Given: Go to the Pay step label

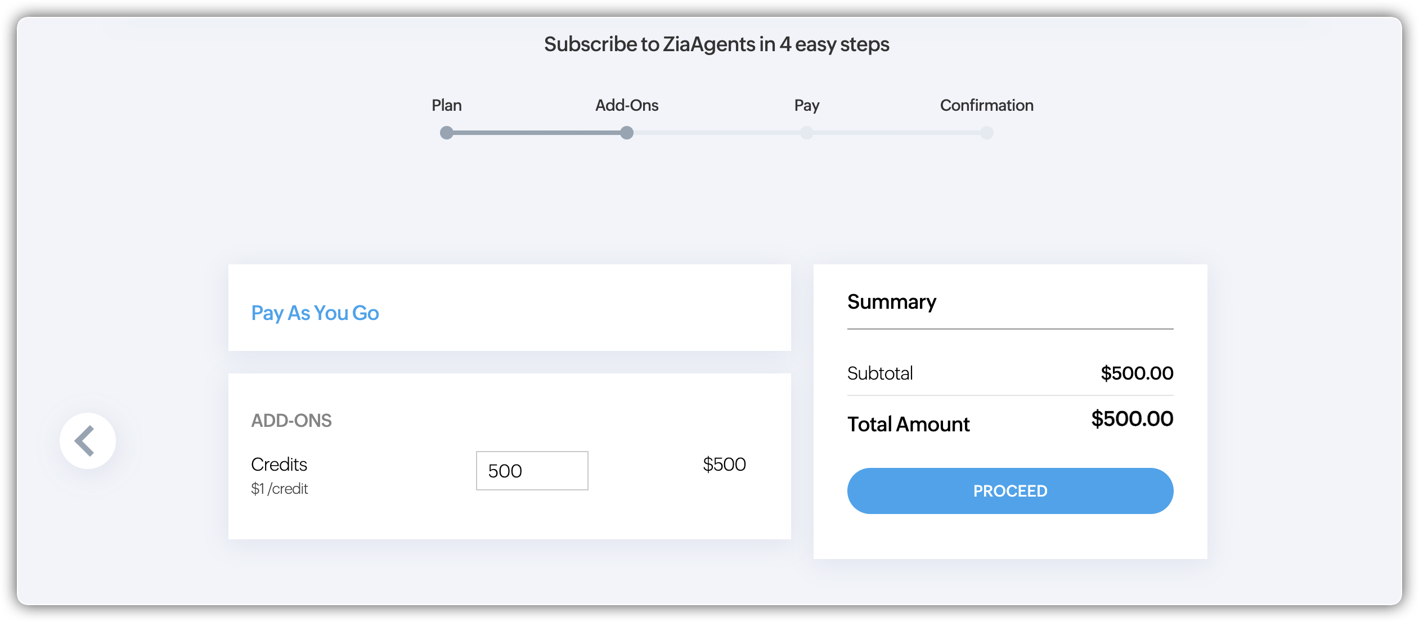Looking at the screenshot, I should point(807,105).
